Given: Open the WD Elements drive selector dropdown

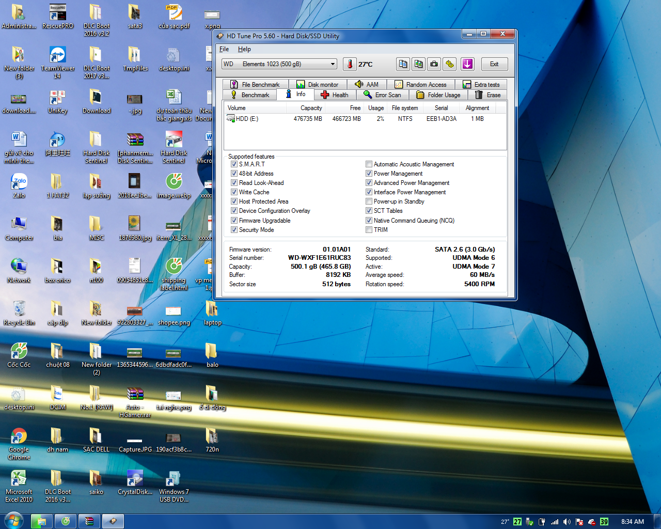Looking at the screenshot, I should [279, 64].
